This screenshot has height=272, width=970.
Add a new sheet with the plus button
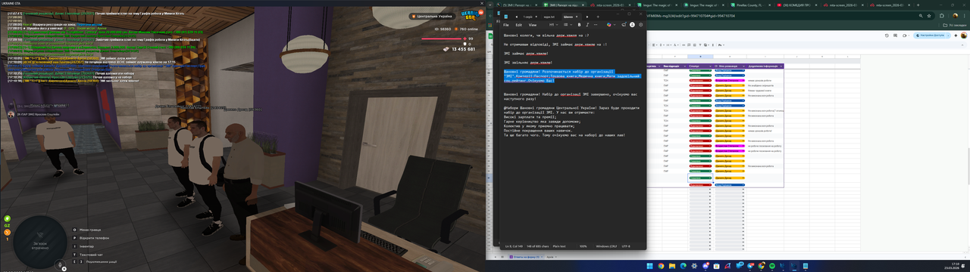pos(496,257)
